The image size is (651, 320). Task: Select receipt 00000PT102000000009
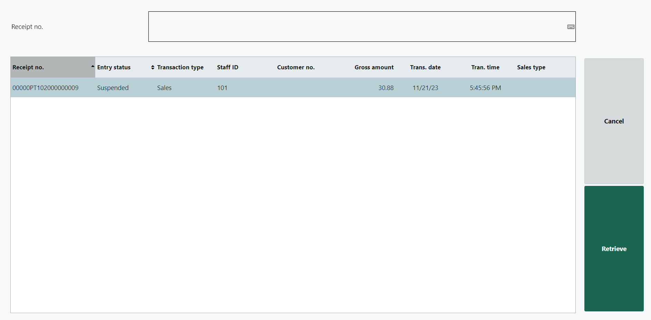point(46,88)
